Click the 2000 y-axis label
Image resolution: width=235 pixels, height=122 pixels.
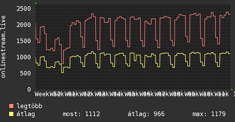(x=24, y=25)
